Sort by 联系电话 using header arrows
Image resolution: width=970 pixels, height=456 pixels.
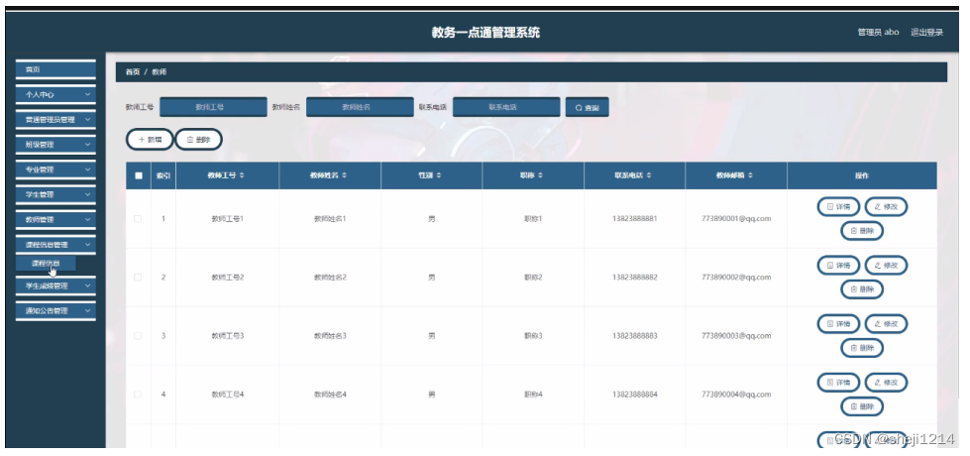649,175
